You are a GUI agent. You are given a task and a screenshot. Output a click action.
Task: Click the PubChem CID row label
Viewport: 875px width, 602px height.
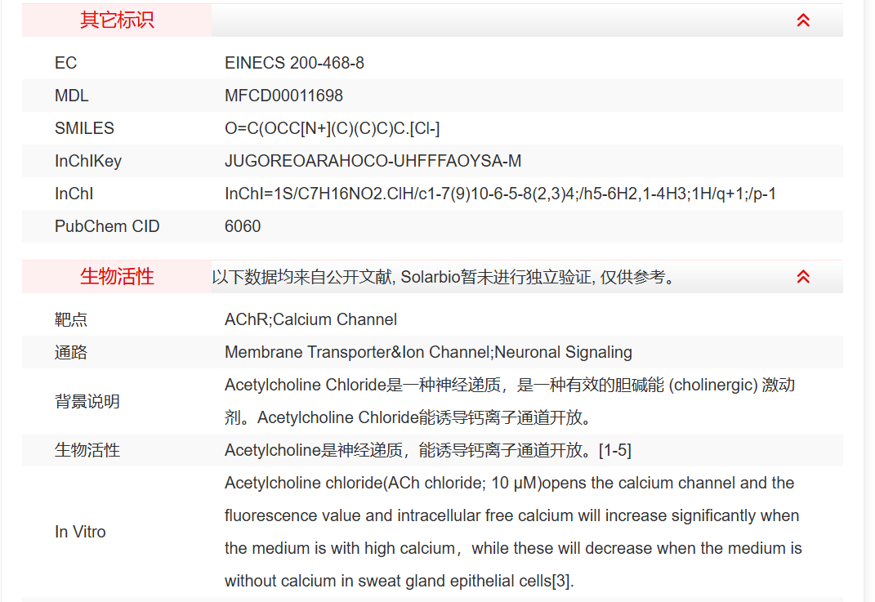point(107,226)
